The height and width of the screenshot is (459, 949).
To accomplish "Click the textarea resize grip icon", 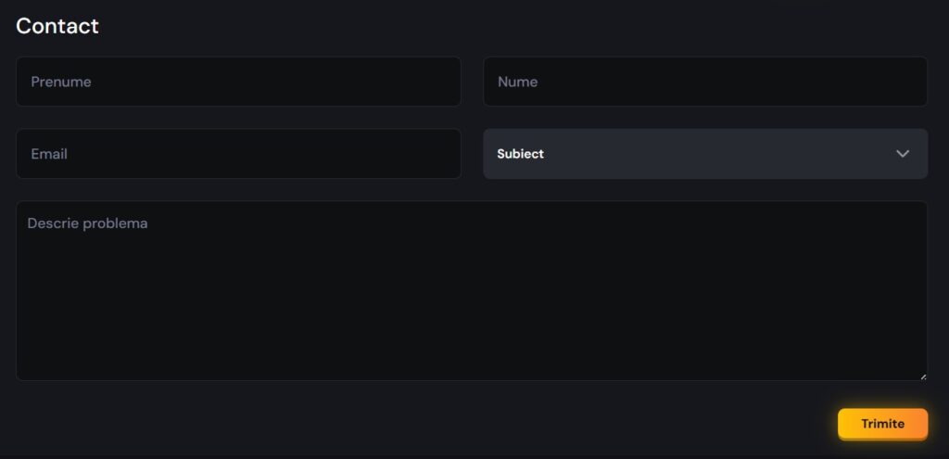I will pos(922,376).
